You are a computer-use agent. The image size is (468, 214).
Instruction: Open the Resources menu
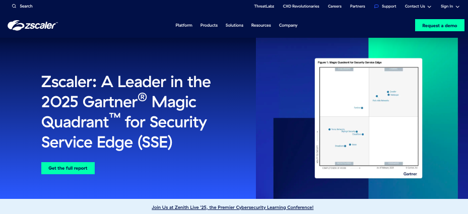(261, 25)
